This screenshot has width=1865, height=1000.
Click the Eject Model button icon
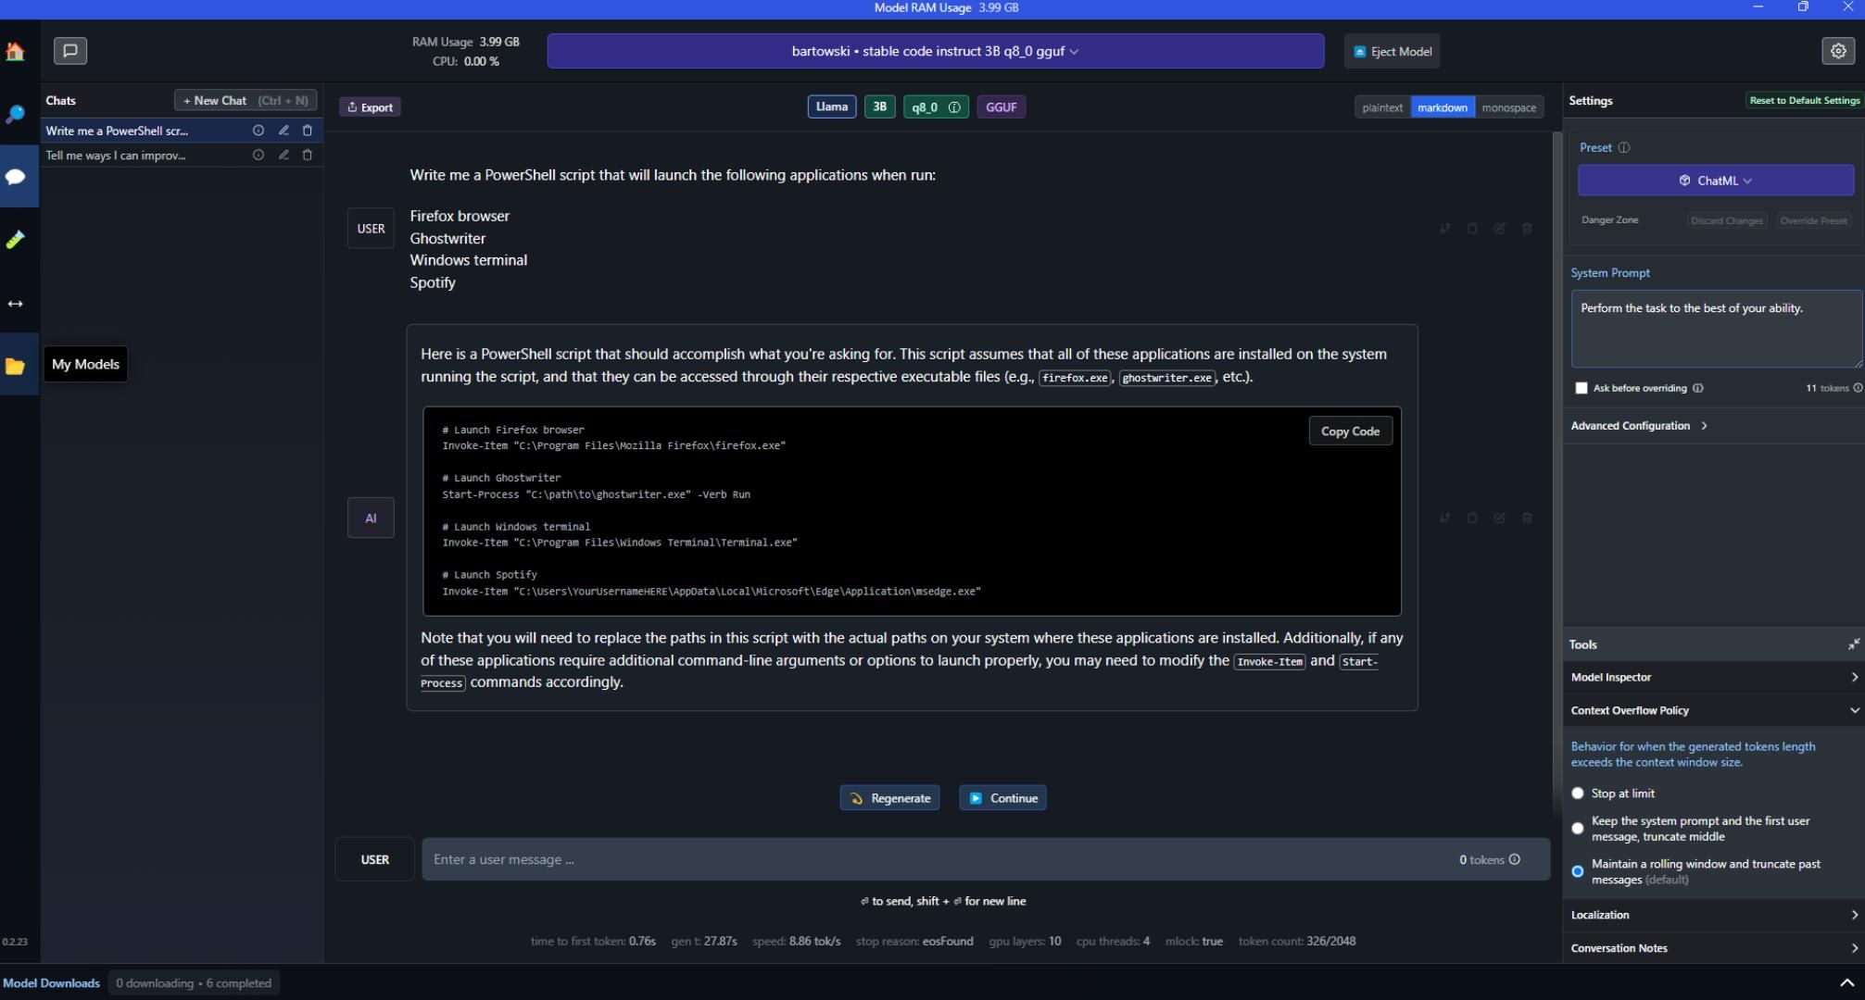coord(1356,51)
